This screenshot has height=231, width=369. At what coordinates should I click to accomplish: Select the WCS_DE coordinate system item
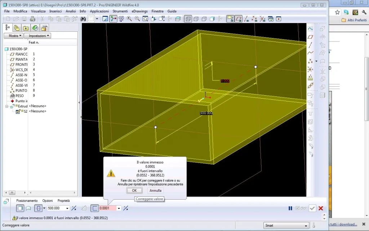(19, 70)
